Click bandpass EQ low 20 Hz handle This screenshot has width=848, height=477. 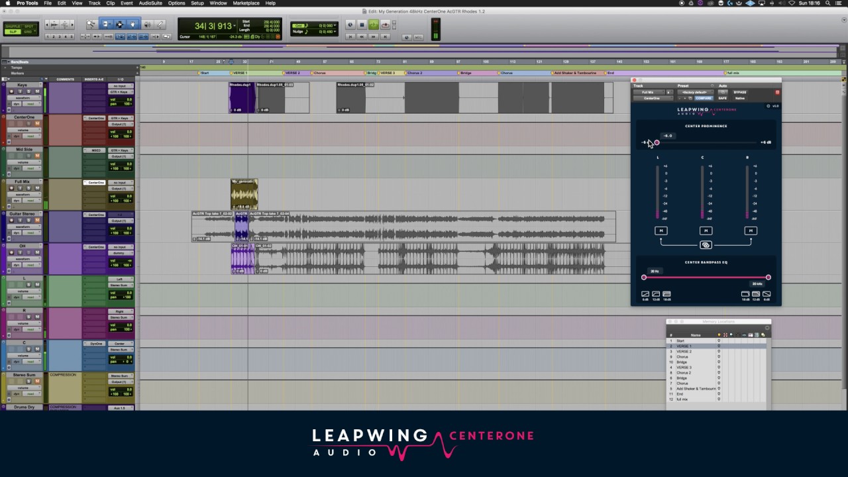tap(644, 277)
